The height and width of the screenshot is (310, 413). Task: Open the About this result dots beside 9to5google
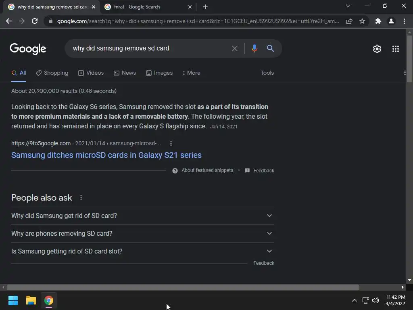171,143
